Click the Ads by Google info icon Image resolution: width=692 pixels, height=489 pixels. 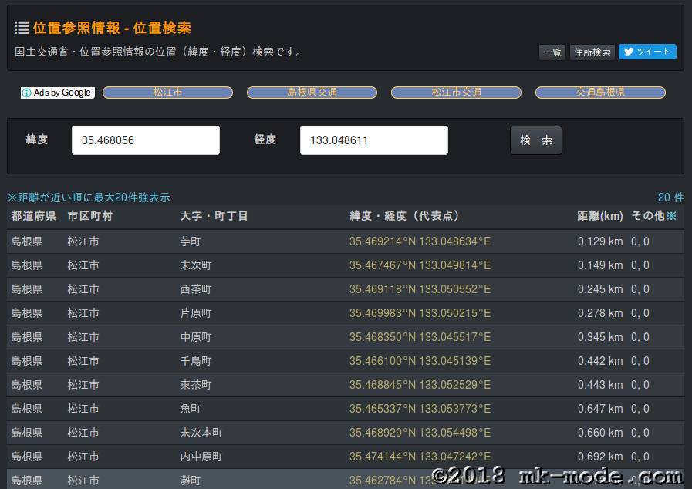point(27,93)
